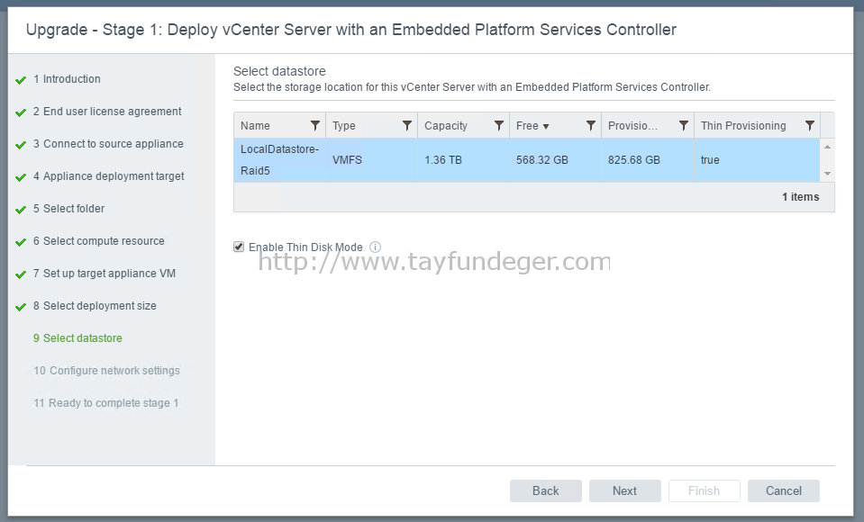Click the true thin provisioning cell

(757, 160)
